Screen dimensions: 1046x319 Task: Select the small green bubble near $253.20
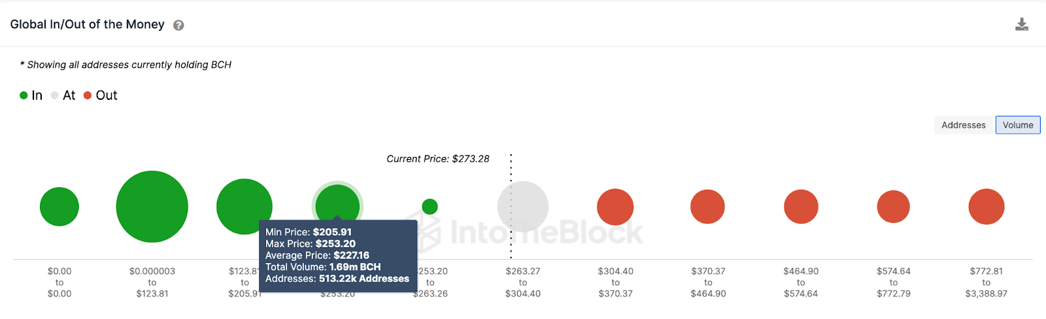[430, 207]
